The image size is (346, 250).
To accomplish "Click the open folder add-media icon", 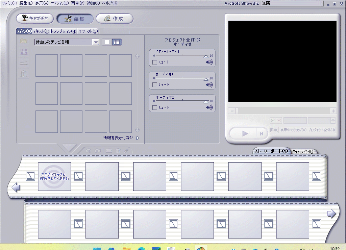I will click(24, 41).
